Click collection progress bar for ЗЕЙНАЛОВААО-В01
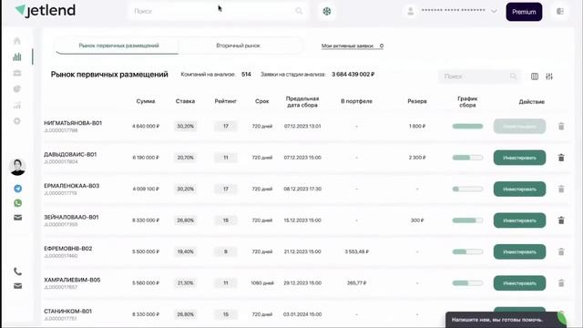The width and height of the screenshot is (583, 328). coord(467,220)
